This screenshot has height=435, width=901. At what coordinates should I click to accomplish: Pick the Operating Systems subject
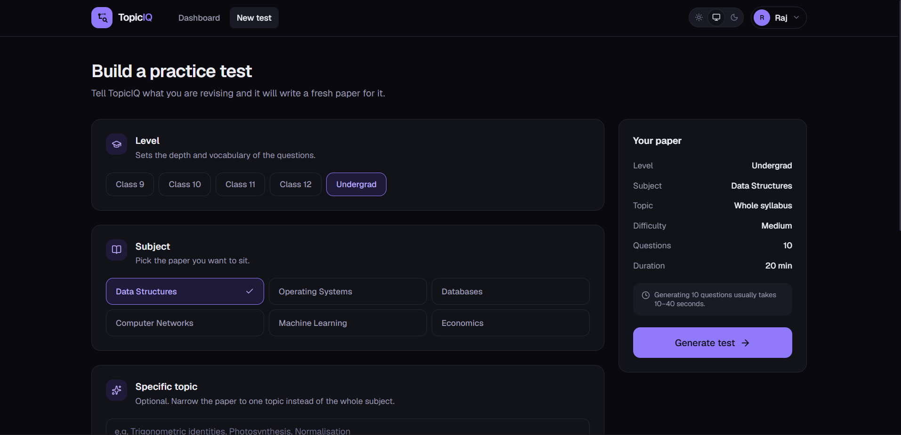pyautogui.click(x=348, y=292)
